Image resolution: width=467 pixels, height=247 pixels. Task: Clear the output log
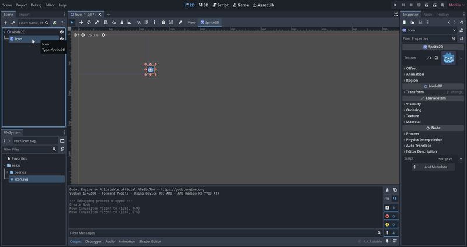click(x=386, y=190)
